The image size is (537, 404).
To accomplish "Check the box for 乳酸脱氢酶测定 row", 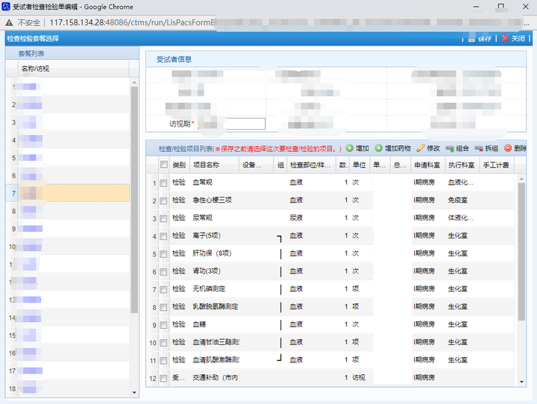I will tap(163, 307).
